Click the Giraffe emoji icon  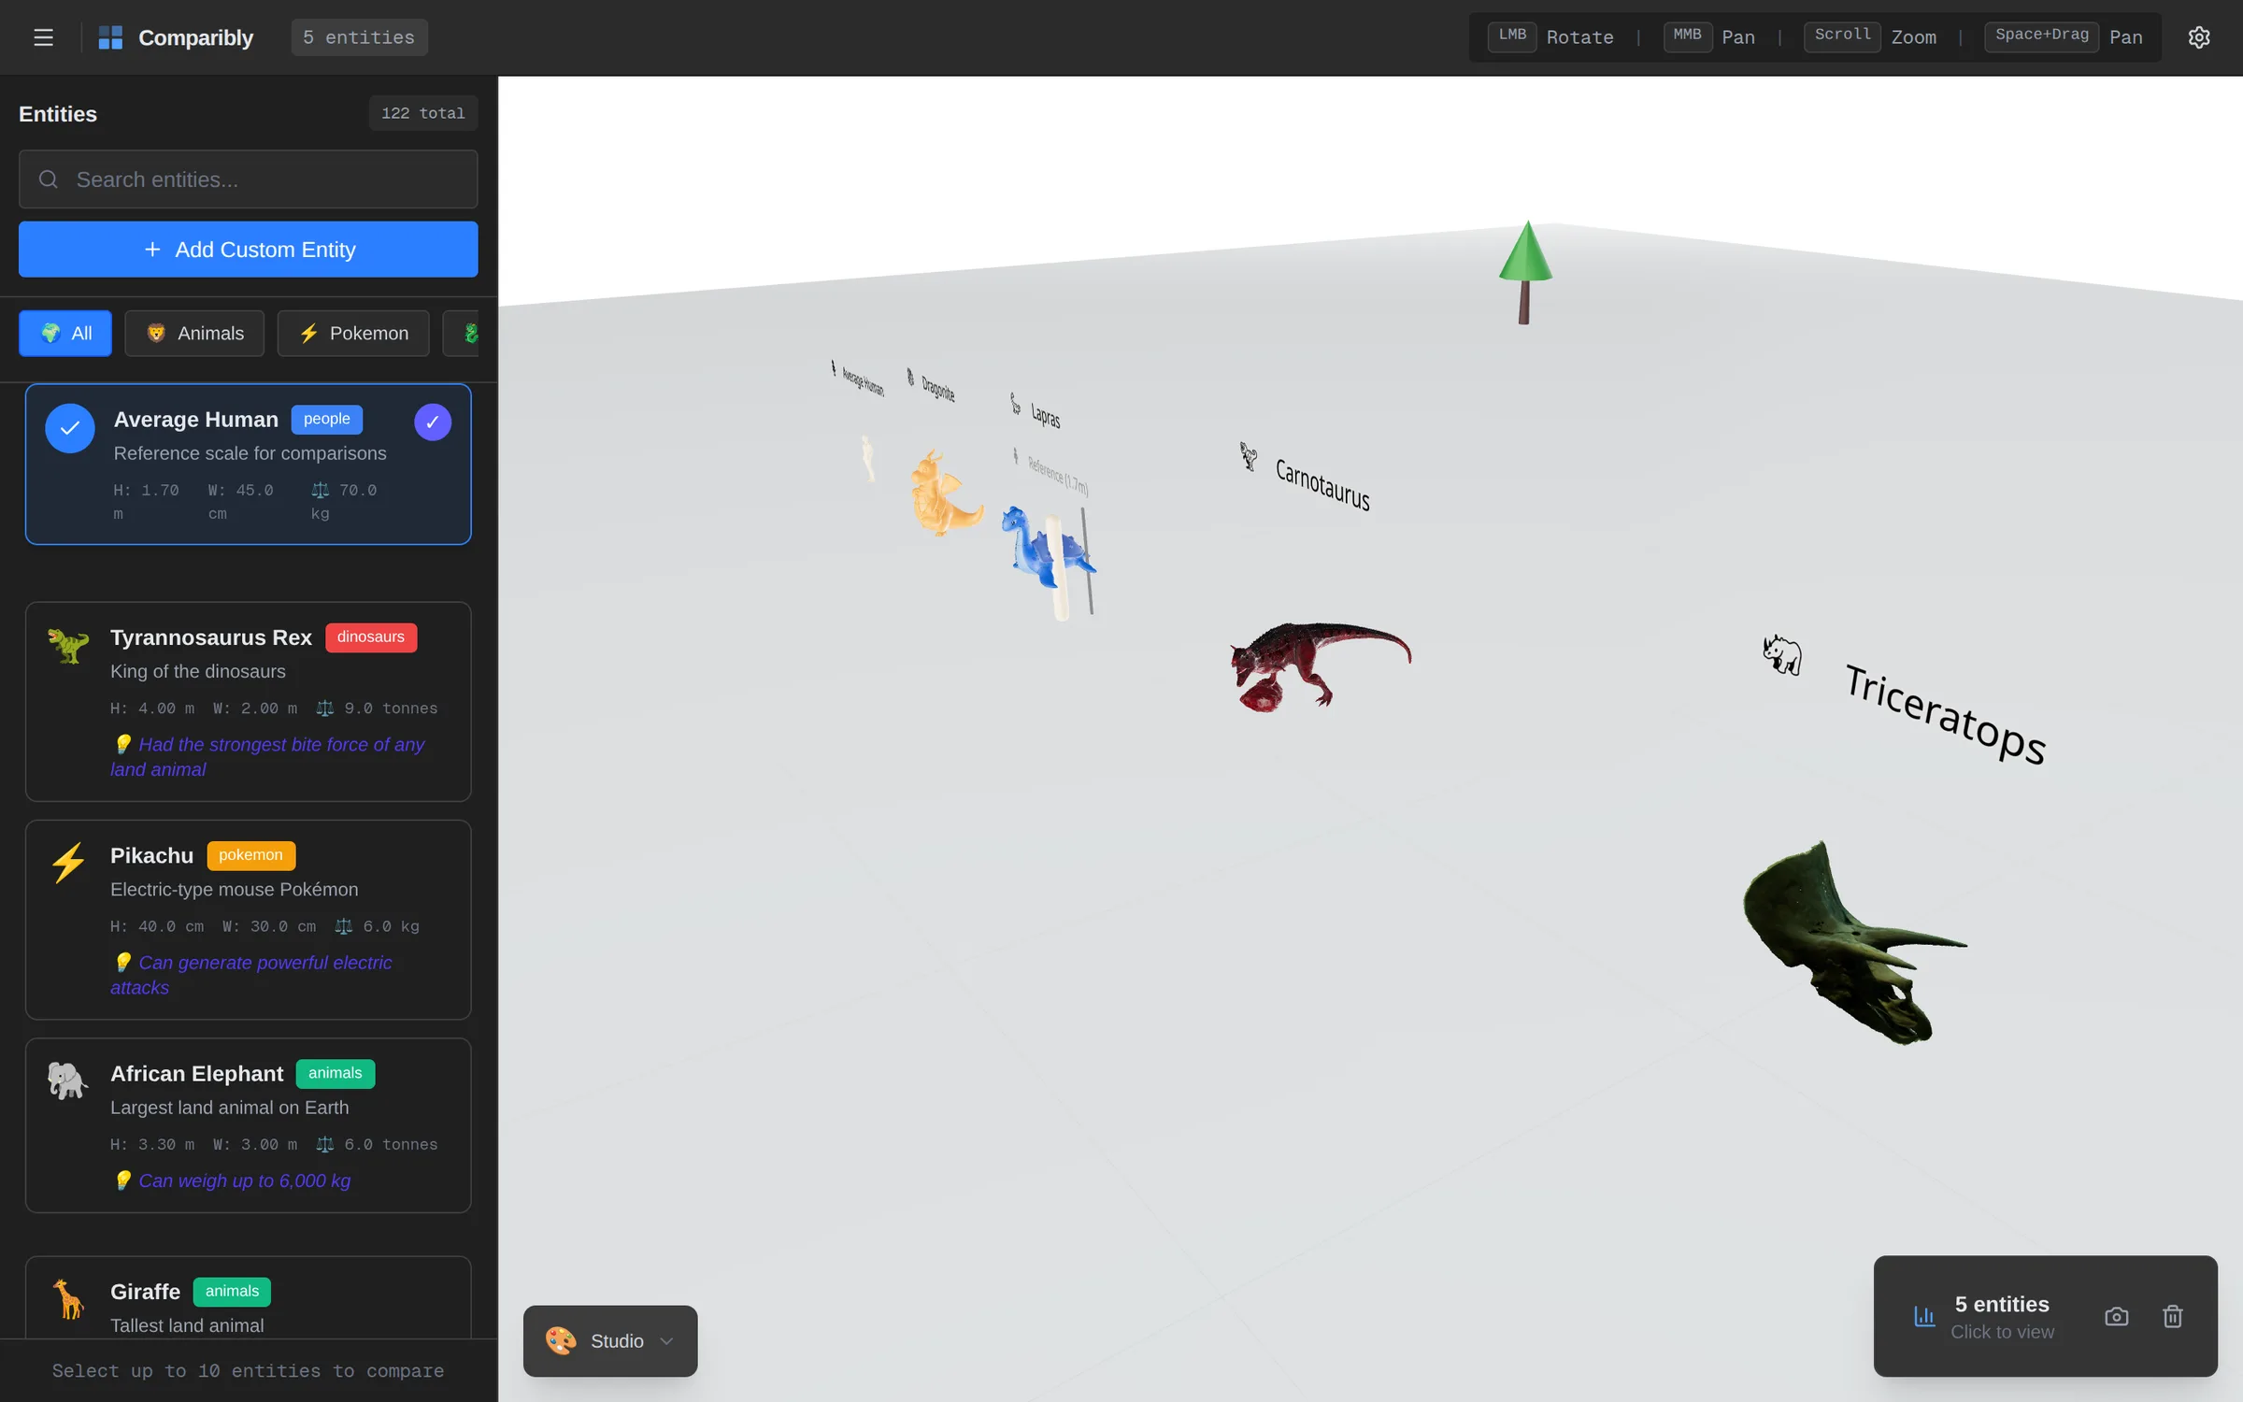tap(68, 1298)
